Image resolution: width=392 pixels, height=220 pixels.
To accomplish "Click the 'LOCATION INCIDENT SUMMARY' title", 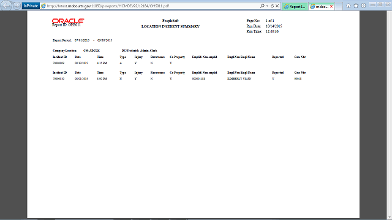I will [x=170, y=27].
